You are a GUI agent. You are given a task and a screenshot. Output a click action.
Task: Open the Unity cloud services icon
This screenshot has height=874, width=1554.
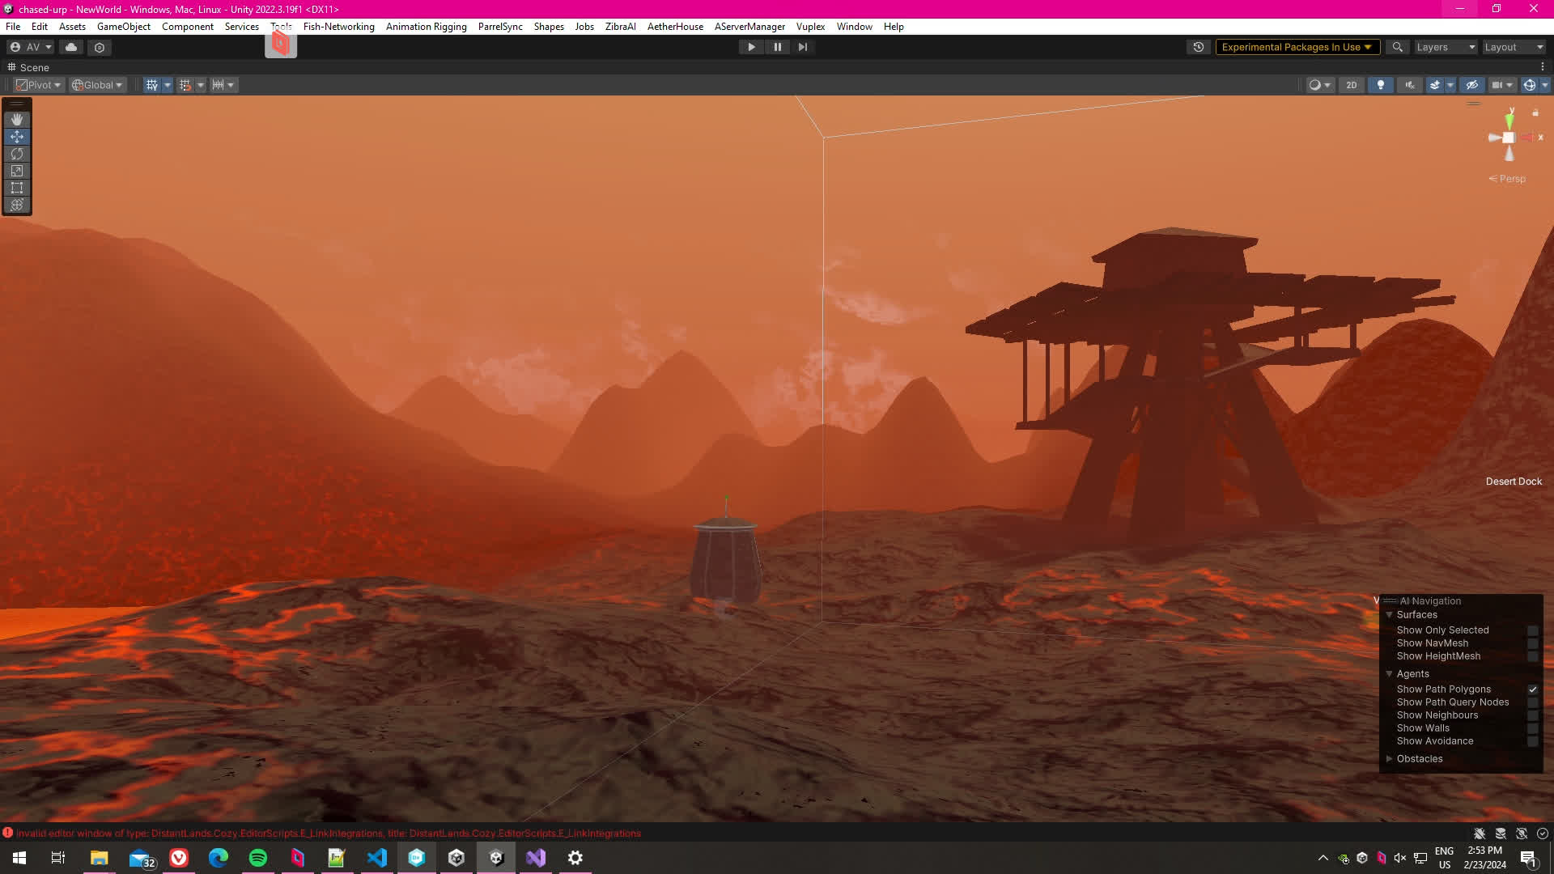pos(71,47)
